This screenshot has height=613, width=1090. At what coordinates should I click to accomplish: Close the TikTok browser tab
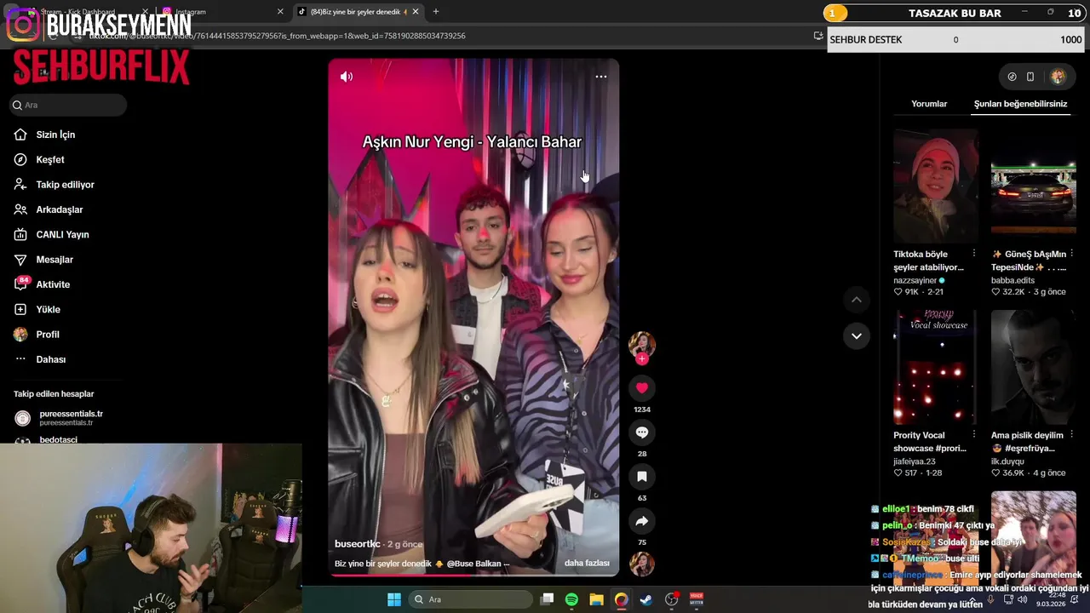416,12
